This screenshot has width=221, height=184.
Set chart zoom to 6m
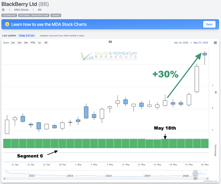pyautogui.click(x=26, y=42)
